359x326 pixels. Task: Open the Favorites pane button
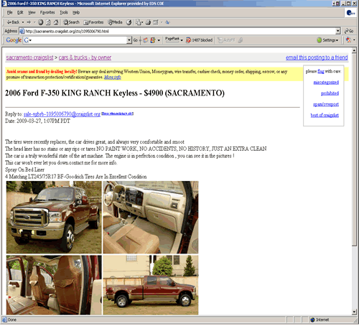[93, 22]
